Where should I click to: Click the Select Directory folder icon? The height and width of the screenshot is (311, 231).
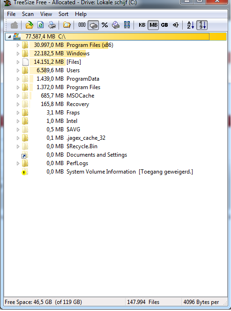(x=30, y=25)
